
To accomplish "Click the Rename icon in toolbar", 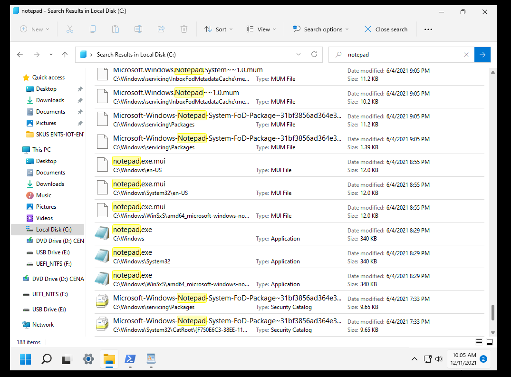I will [x=138, y=29].
